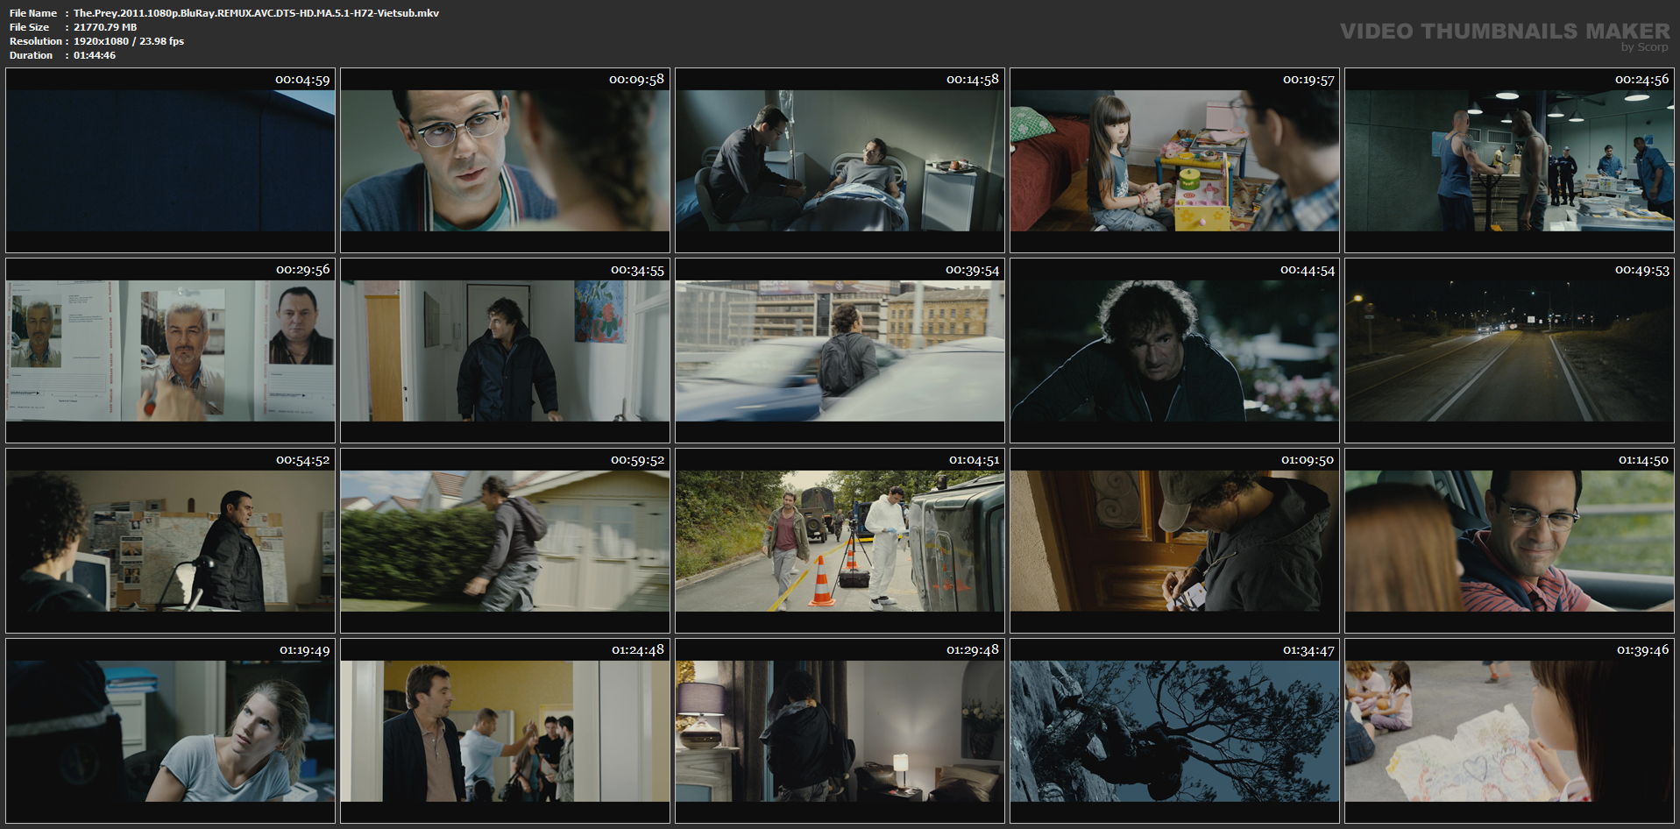The width and height of the screenshot is (1680, 829).
Task: Select the 00:54:52 office map thumbnail
Action: pyautogui.click(x=170, y=541)
